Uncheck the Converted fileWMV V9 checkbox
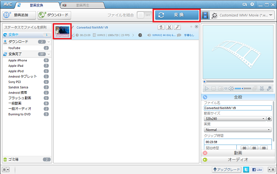277x174 pixels. pyautogui.click(x=72, y=35)
